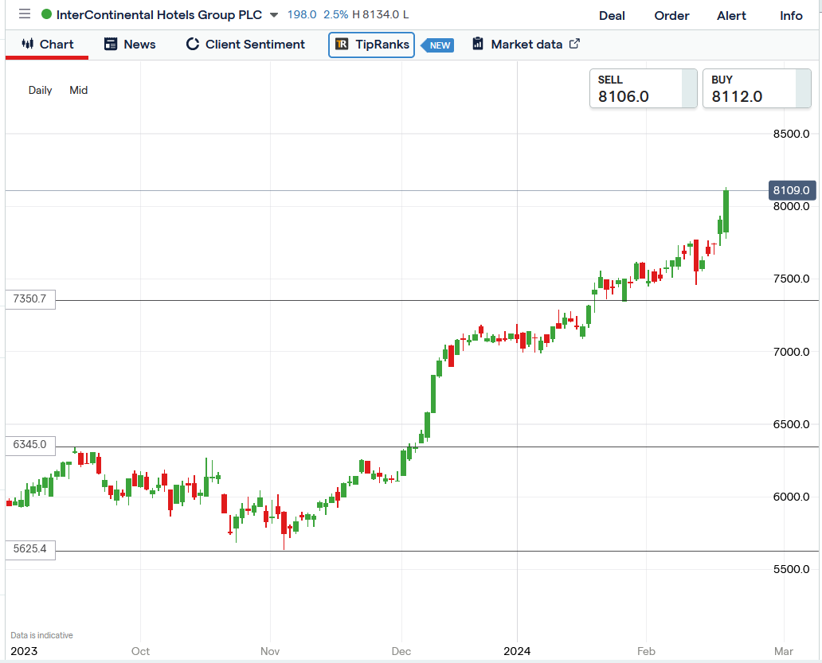Click the 8500.0 price axis label

(791, 134)
